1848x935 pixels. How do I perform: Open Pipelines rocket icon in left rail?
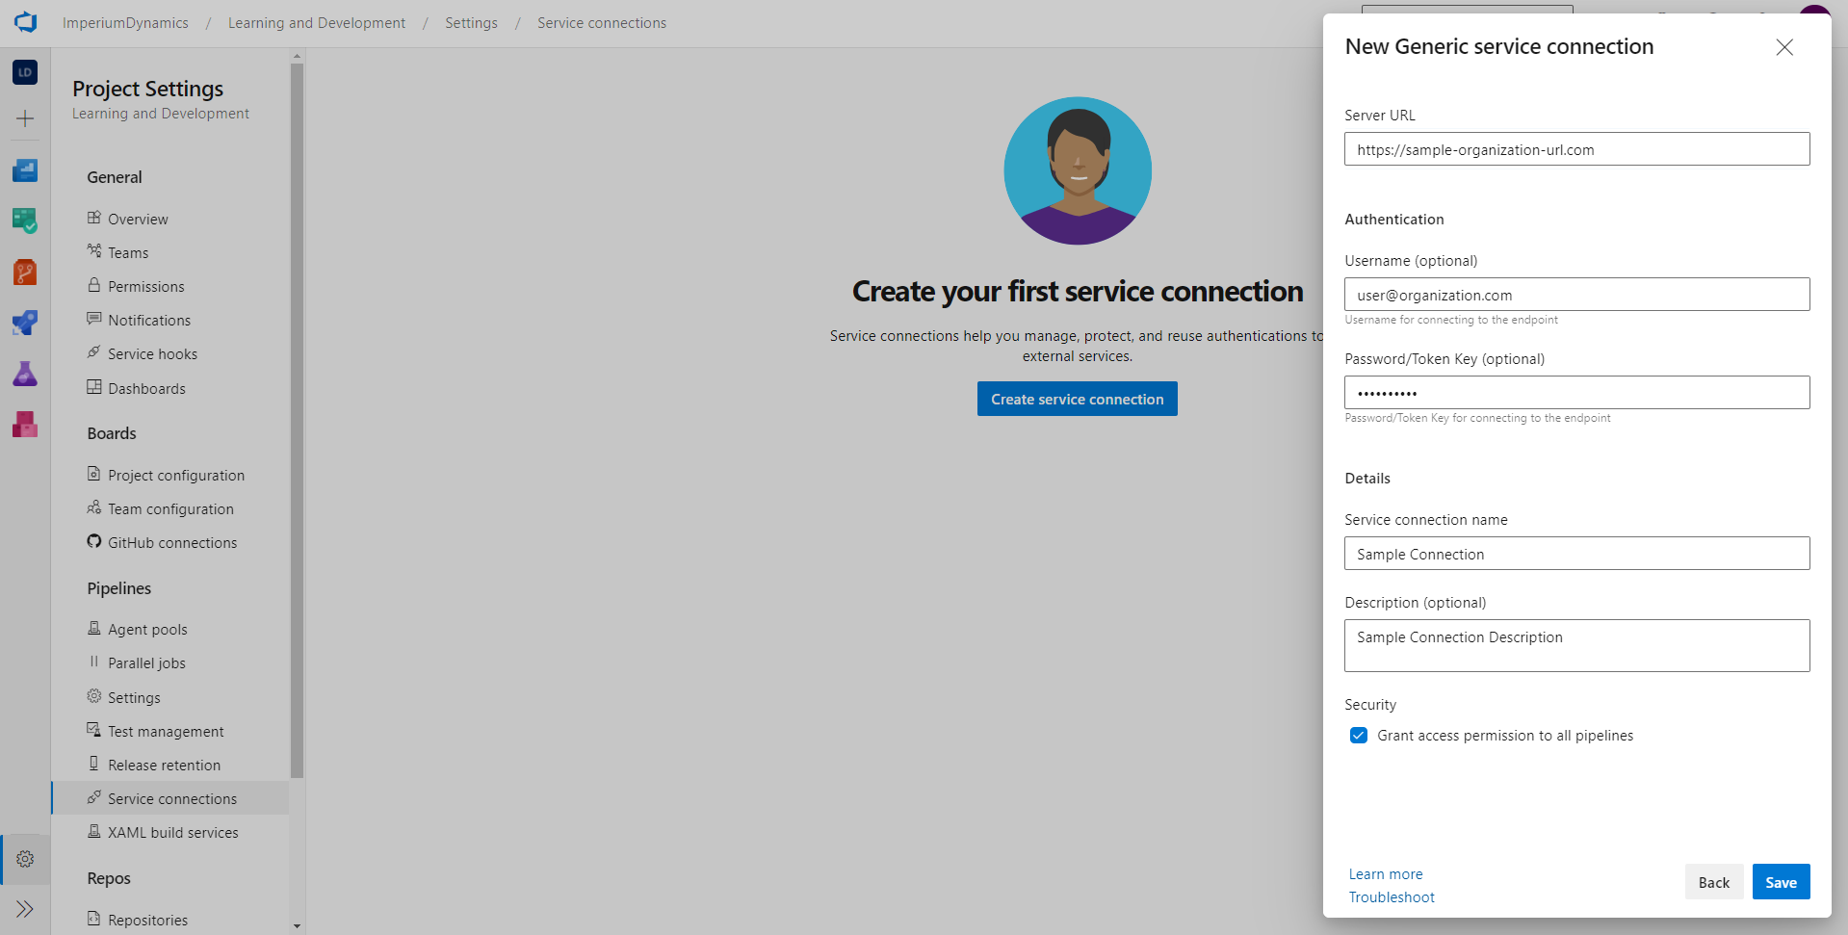click(x=25, y=323)
